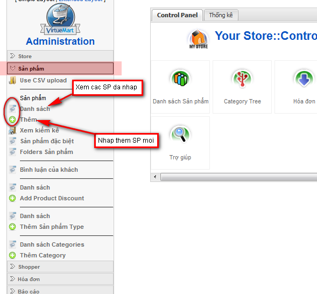Click the Trợ giúp label
This screenshot has height=294, width=317.
[180, 157]
